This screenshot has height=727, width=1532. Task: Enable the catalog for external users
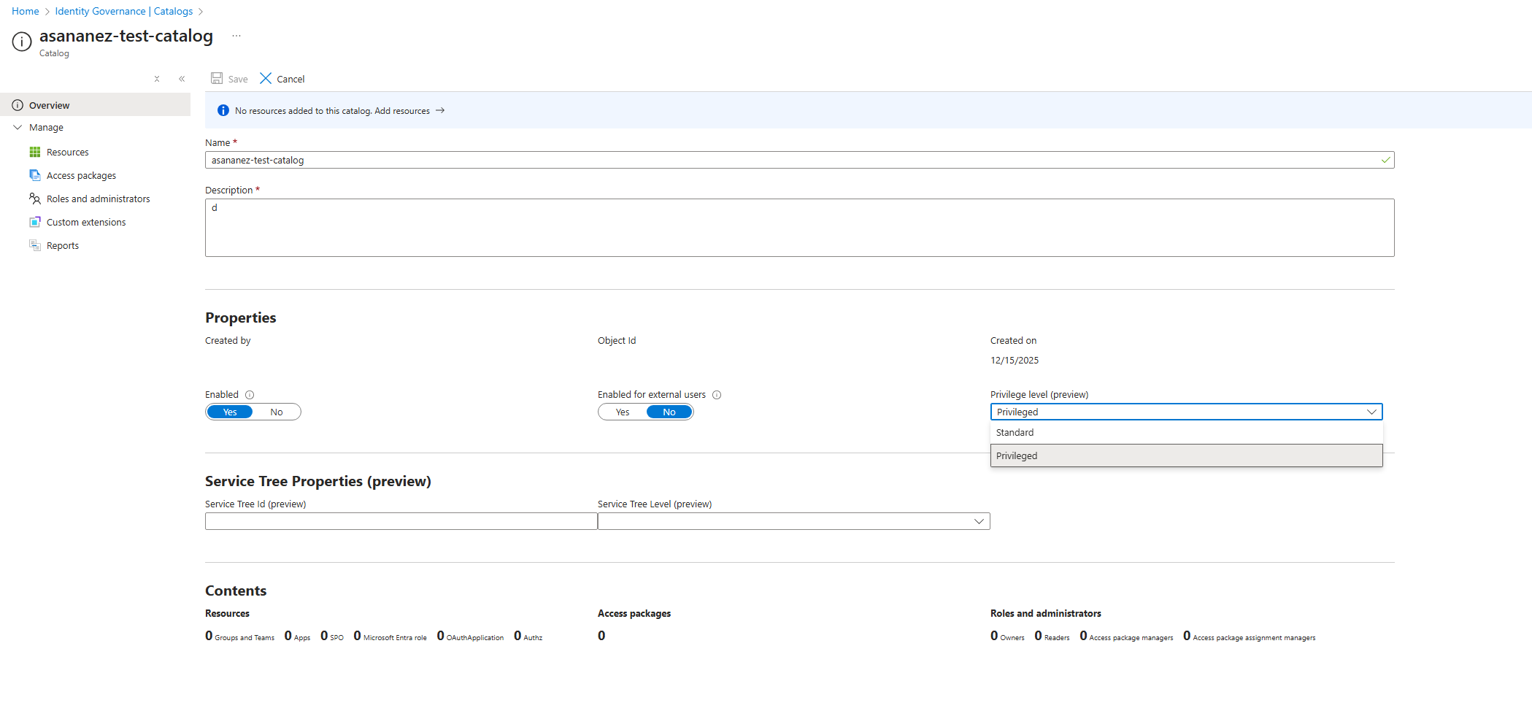(622, 412)
